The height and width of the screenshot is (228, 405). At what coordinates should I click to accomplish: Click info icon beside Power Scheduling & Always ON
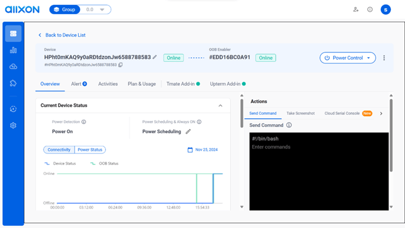199,122
